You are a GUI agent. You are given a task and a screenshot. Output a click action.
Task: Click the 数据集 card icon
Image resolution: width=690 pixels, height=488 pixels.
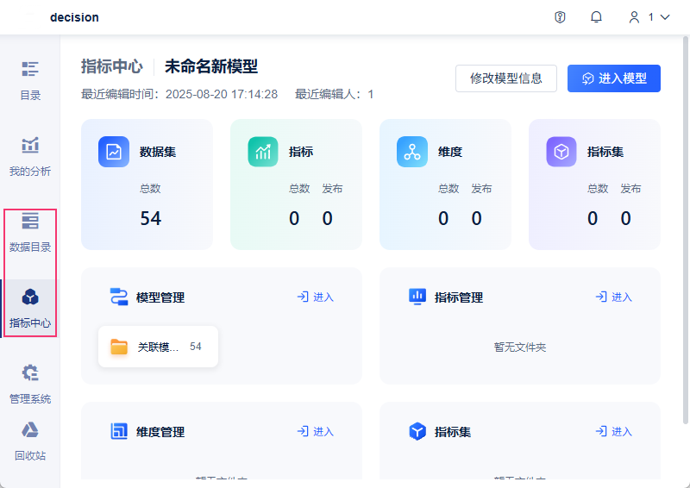click(114, 152)
